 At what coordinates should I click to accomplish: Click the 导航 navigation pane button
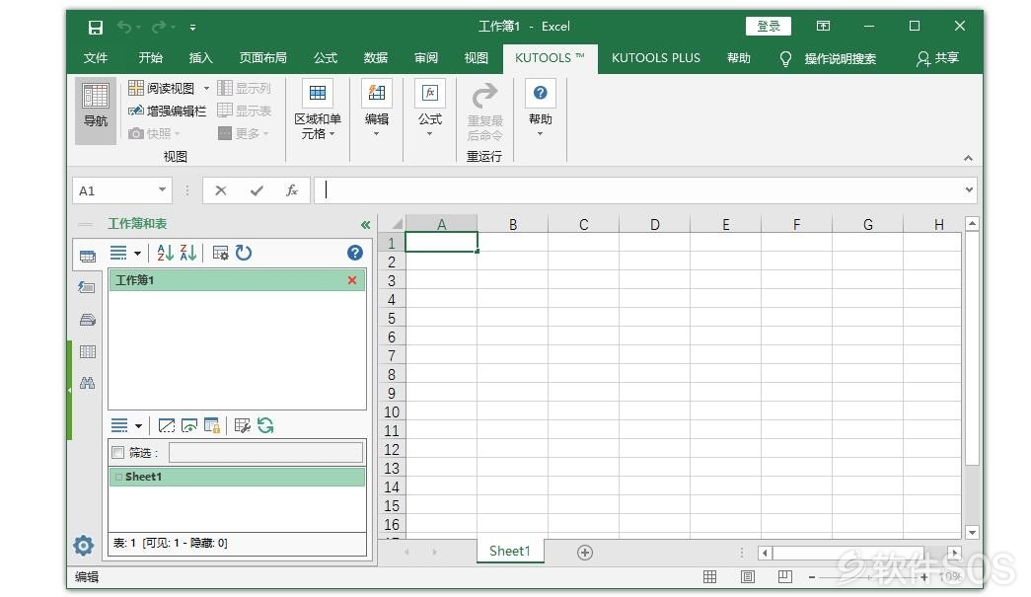[x=96, y=111]
